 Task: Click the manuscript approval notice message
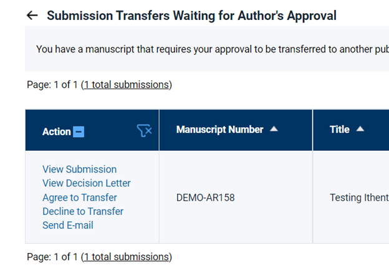click(x=213, y=49)
